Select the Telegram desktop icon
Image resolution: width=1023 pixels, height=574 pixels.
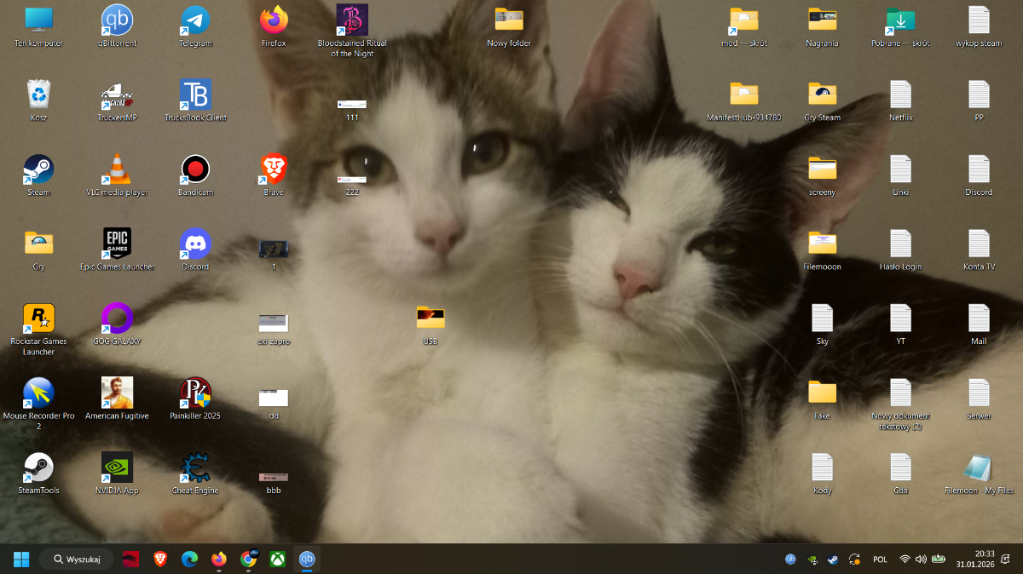pos(195,20)
